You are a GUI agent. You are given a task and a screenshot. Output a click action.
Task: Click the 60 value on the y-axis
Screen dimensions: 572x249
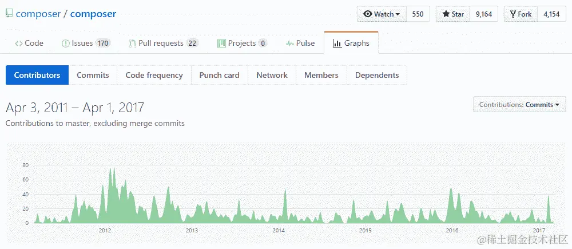tap(26, 180)
